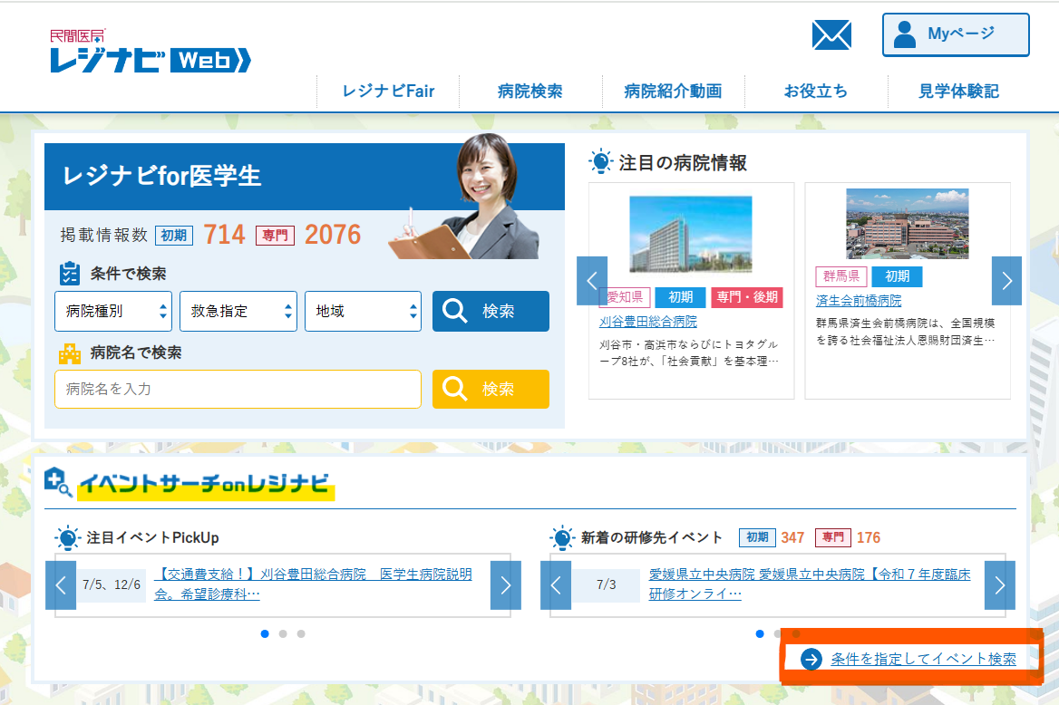Image resolution: width=1059 pixels, height=705 pixels.
Task: Click the hospital icon beside 病院名で検索
Action: [70, 352]
